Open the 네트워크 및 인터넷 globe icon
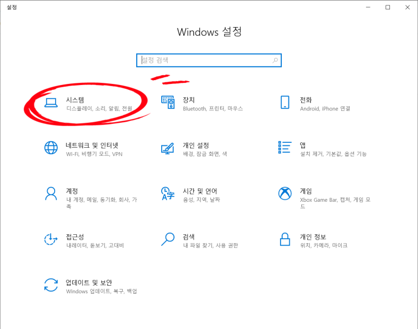 coord(51,148)
